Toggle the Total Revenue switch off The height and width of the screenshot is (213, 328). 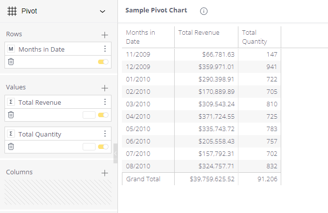(103, 115)
